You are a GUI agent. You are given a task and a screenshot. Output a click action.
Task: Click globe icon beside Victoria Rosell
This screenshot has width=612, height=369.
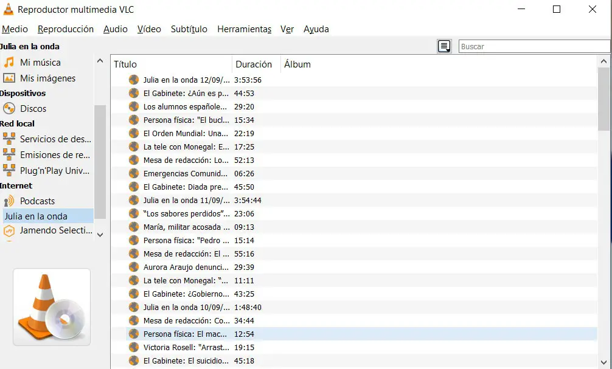[134, 347]
